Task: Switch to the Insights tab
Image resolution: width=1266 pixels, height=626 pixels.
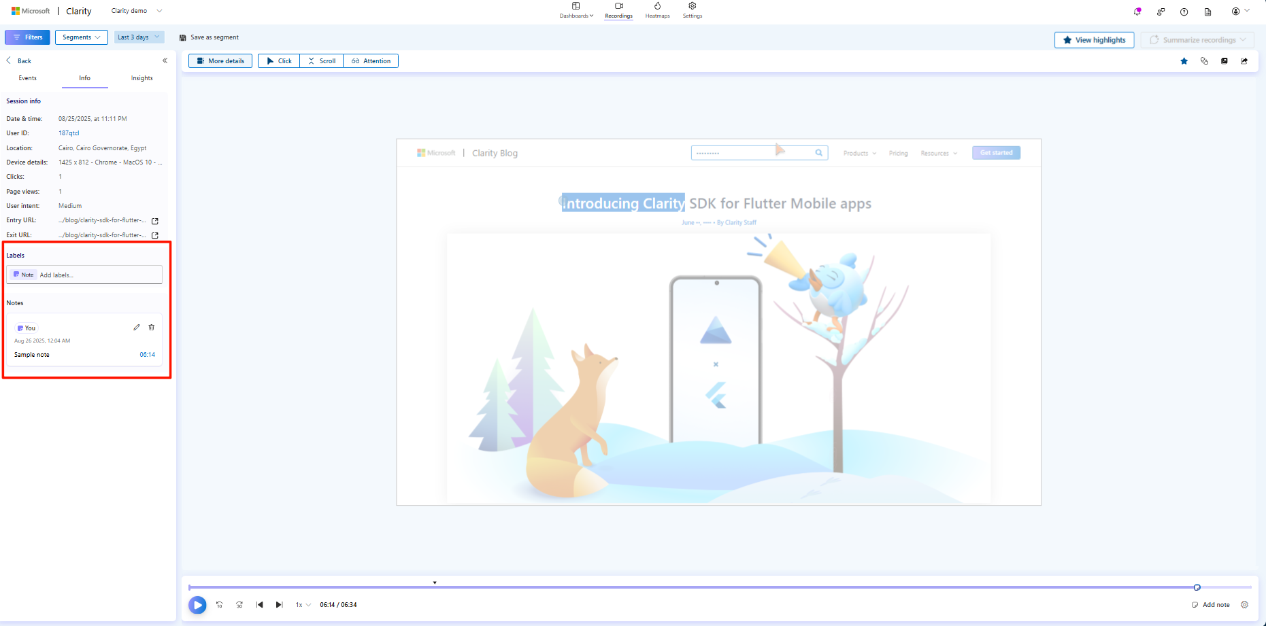Action: 142,78
